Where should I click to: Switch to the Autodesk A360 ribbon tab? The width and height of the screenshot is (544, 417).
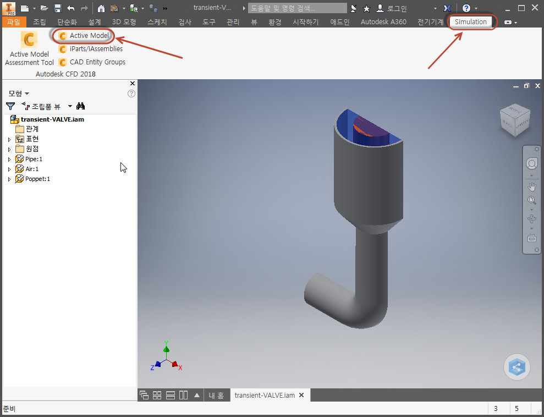383,22
